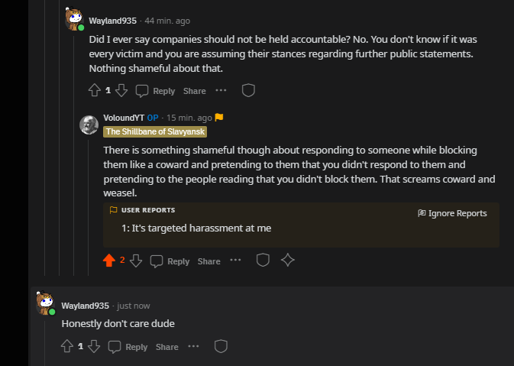Share the 'Honestly don't care dude' comment
514x366 pixels.
tap(166, 347)
